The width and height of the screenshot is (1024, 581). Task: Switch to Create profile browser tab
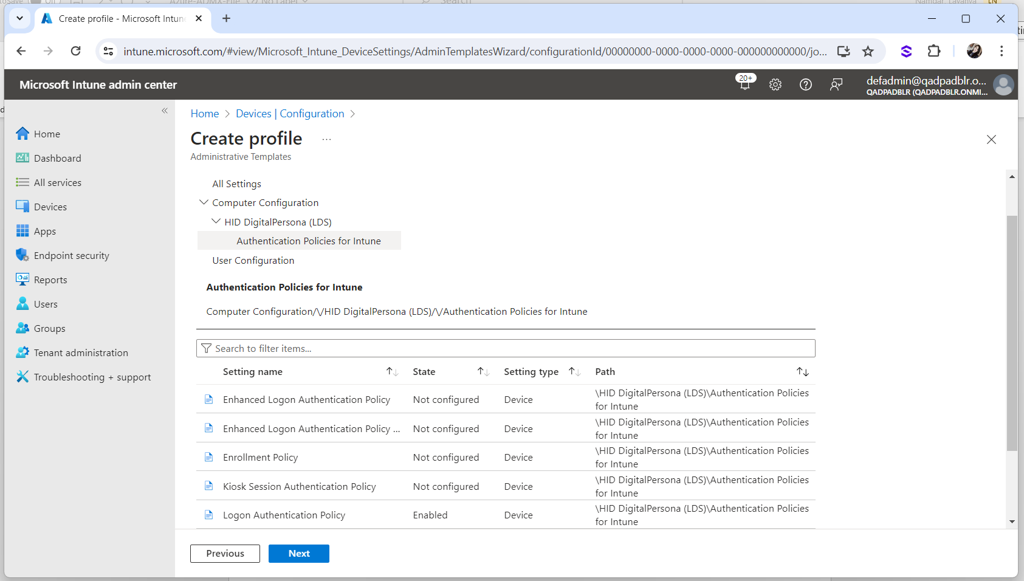(122, 19)
